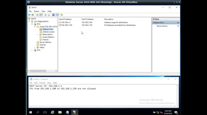Toggle Show/Hide Action Pane toolbar icon
The image size is (207, 115).
point(57,15)
